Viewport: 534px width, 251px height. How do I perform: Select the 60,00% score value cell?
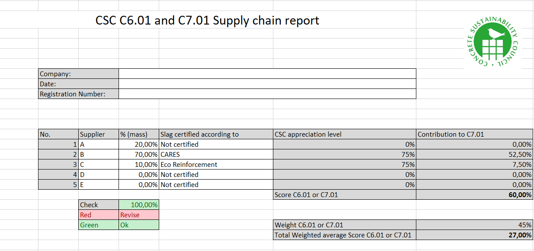tap(474, 195)
